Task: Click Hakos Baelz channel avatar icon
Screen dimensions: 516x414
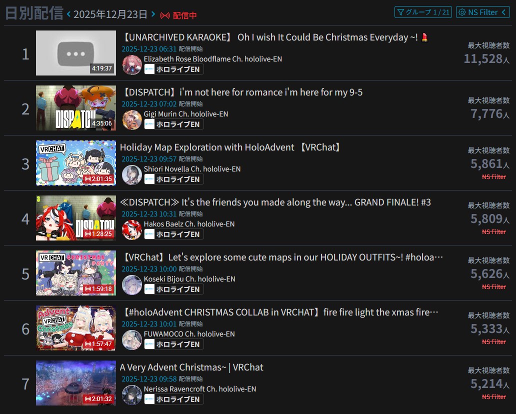Action: coord(132,229)
